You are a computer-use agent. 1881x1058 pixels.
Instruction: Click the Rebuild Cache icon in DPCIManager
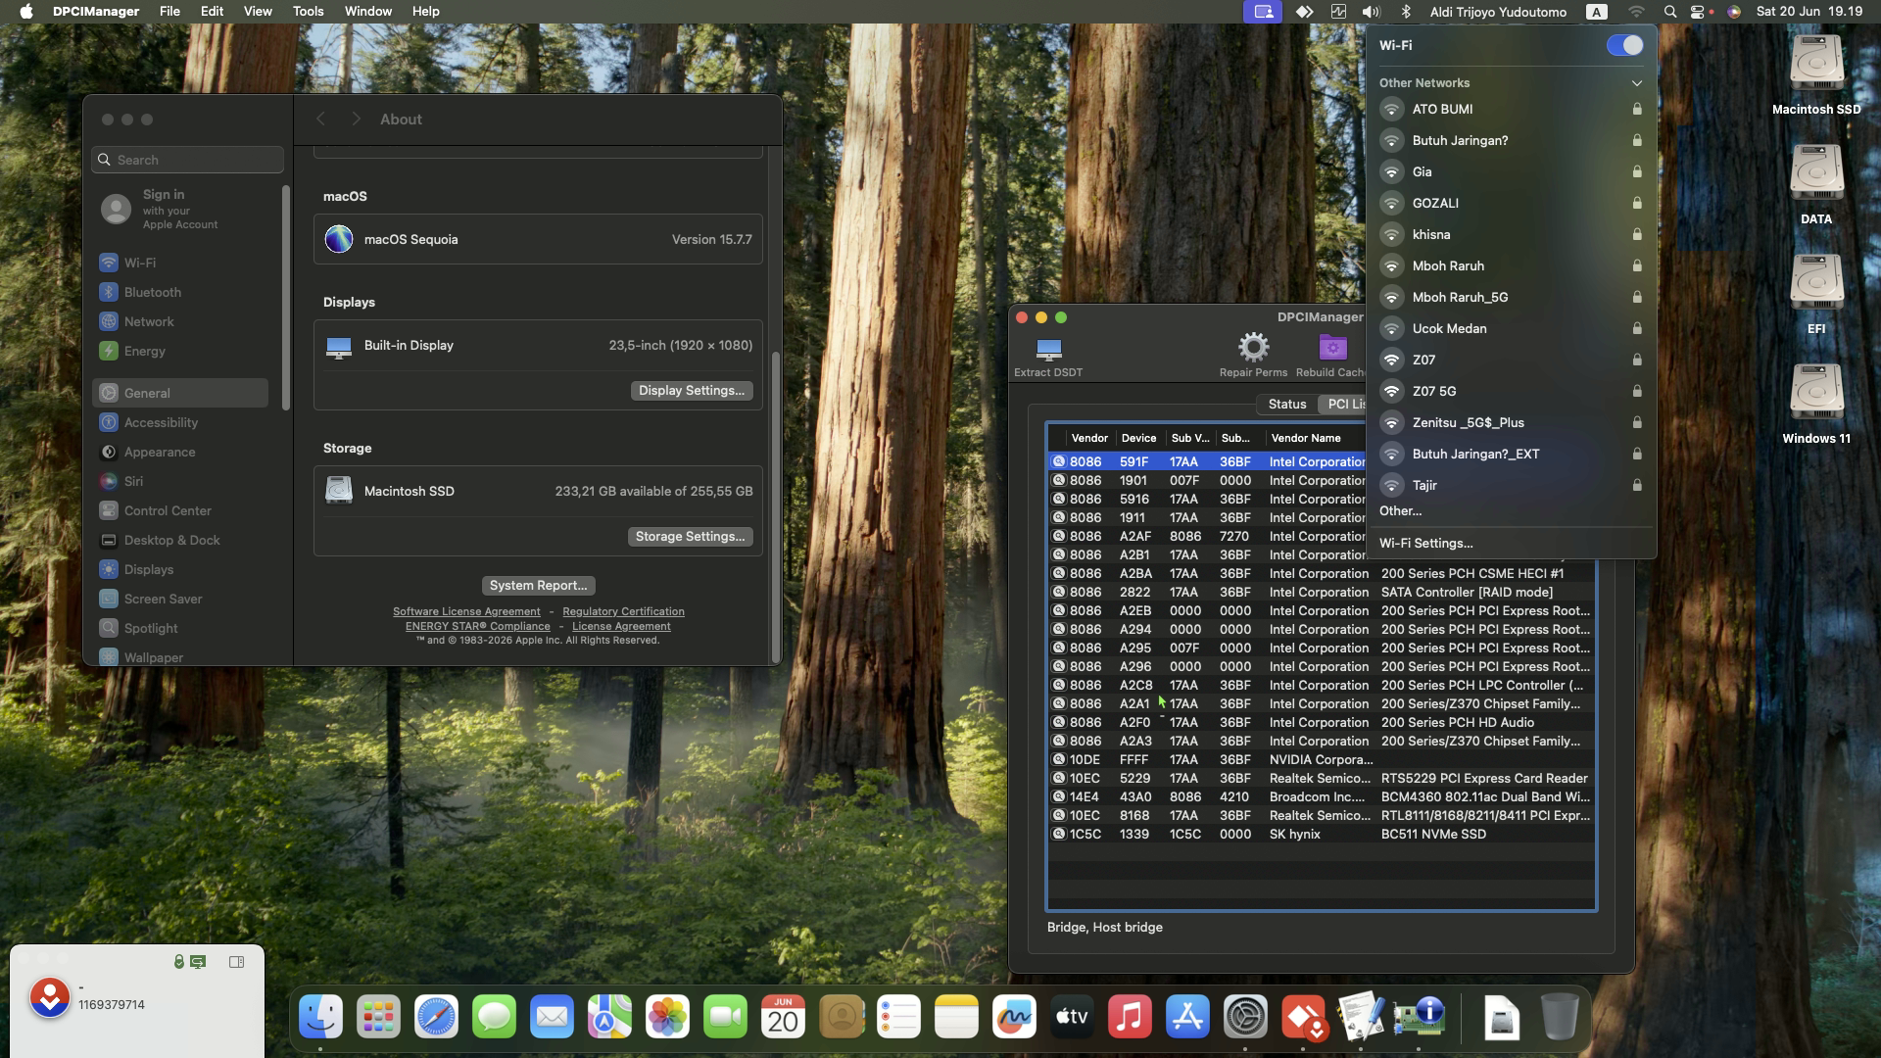pos(1332,347)
